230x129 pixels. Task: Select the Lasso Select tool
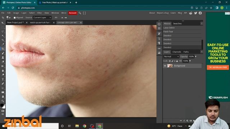(x=3, y=32)
